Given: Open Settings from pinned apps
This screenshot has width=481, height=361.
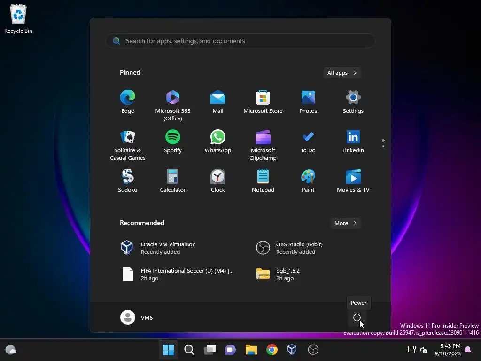Looking at the screenshot, I should (353, 102).
